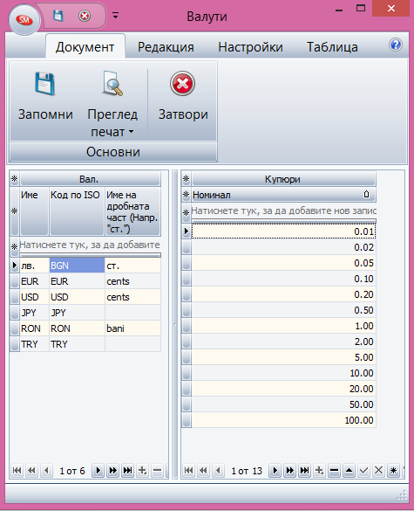The width and height of the screenshot is (414, 511).
Task: Select the 50.00 nominal row
Action: [x=283, y=404]
